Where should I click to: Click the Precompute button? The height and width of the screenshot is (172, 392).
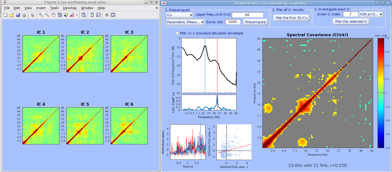click(x=255, y=22)
